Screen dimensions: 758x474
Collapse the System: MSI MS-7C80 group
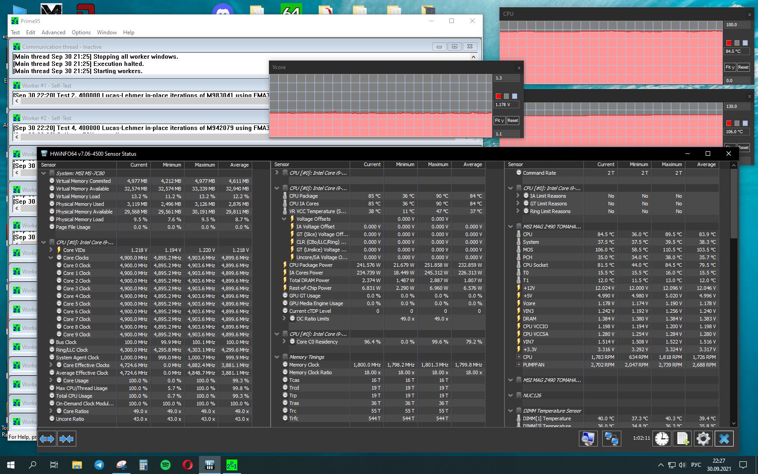coord(44,173)
